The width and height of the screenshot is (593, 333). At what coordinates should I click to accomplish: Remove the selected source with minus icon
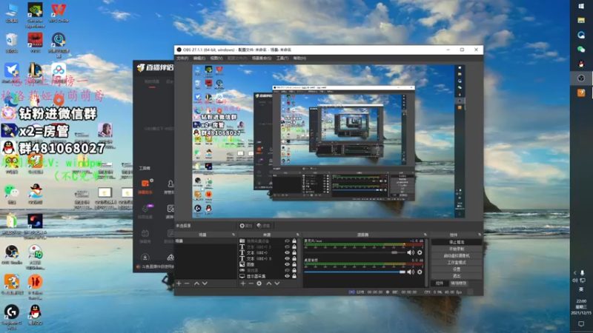(251, 283)
